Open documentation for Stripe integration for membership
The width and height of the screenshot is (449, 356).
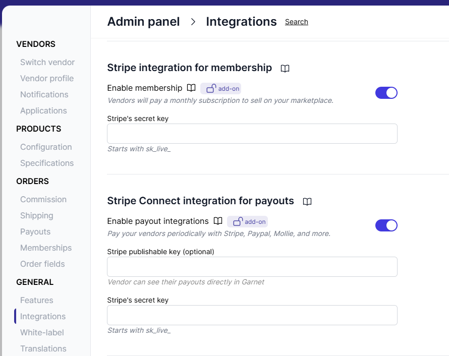(285, 68)
